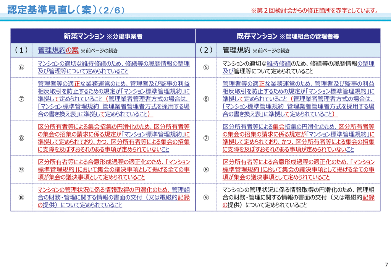Click red item ⑦ 集会招集 text in 既存マンション column
Image resolution: width=391 pixels, height=271 pixels.
pyautogui.click(x=298, y=138)
